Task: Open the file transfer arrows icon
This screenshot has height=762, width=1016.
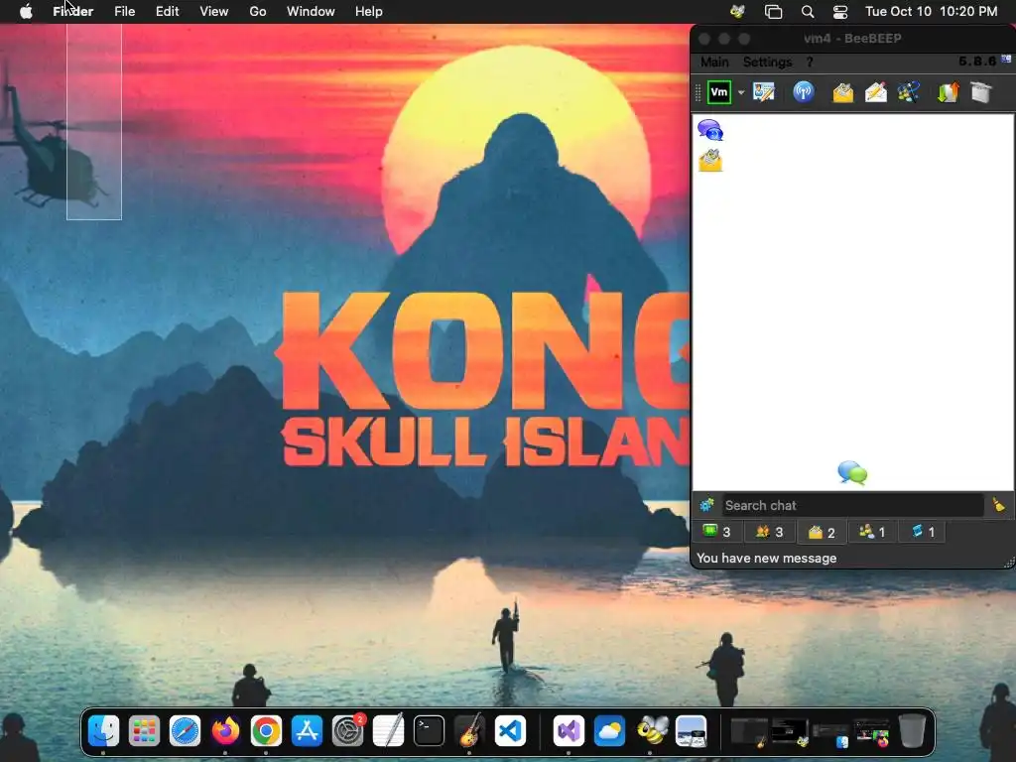Action: pyautogui.click(x=948, y=92)
